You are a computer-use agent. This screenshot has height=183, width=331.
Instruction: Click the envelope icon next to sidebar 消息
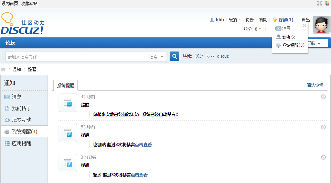7,97
